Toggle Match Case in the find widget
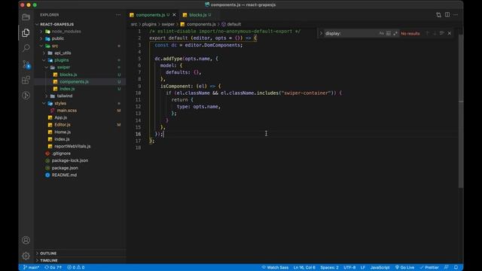This screenshot has height=271, width=482. coord(382,33)
